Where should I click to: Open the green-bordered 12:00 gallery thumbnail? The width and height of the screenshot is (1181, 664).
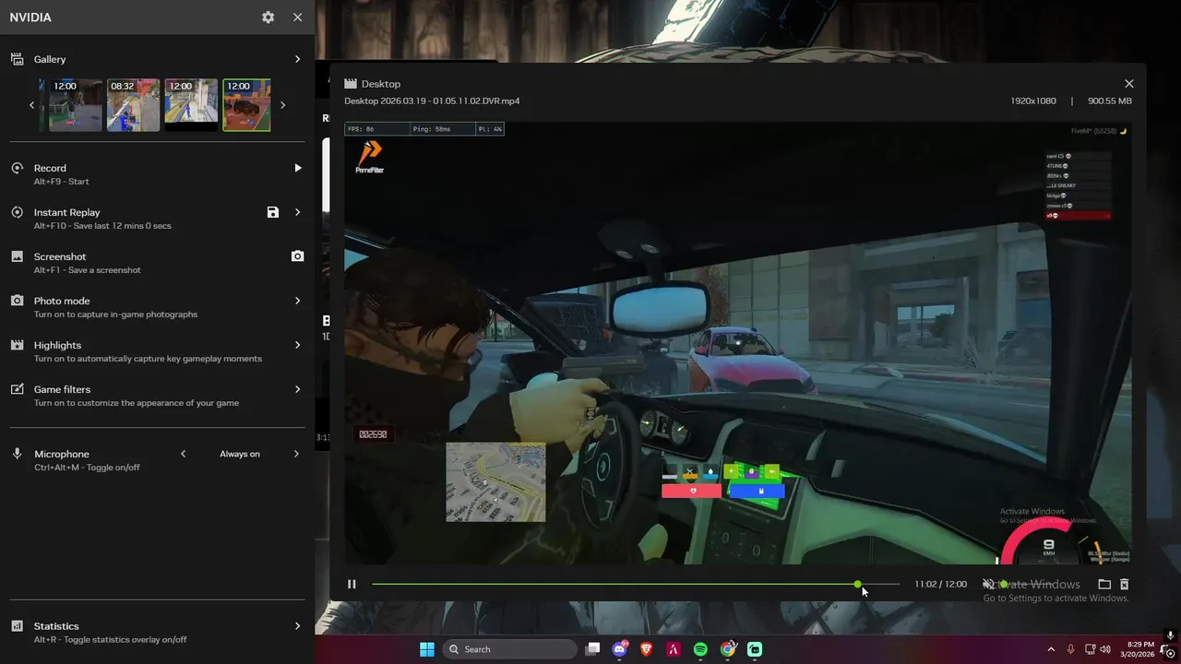point(246,105)
